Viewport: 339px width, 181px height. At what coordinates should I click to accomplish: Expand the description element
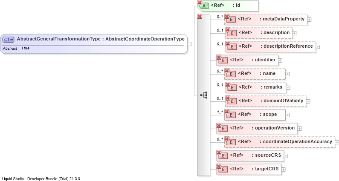point(294,33)
